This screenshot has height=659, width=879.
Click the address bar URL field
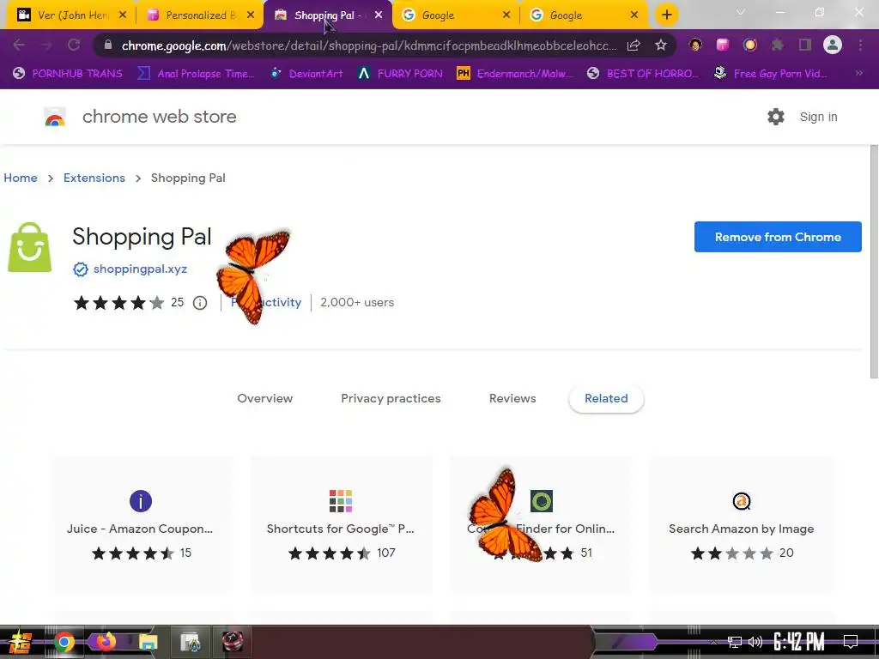[368, 45]
